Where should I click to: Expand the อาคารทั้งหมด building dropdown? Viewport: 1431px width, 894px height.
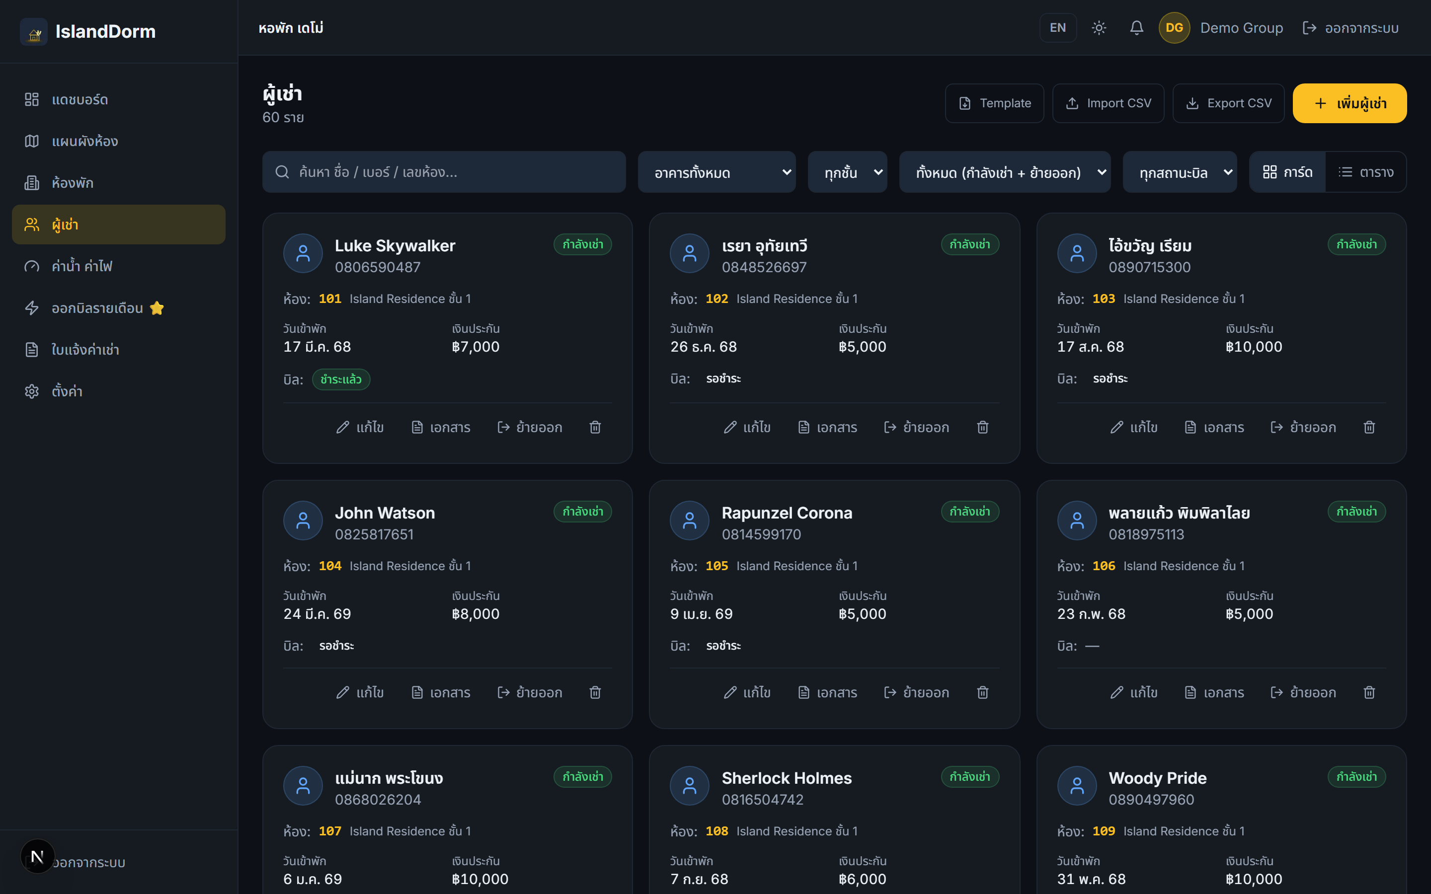(x=716, y=172)
